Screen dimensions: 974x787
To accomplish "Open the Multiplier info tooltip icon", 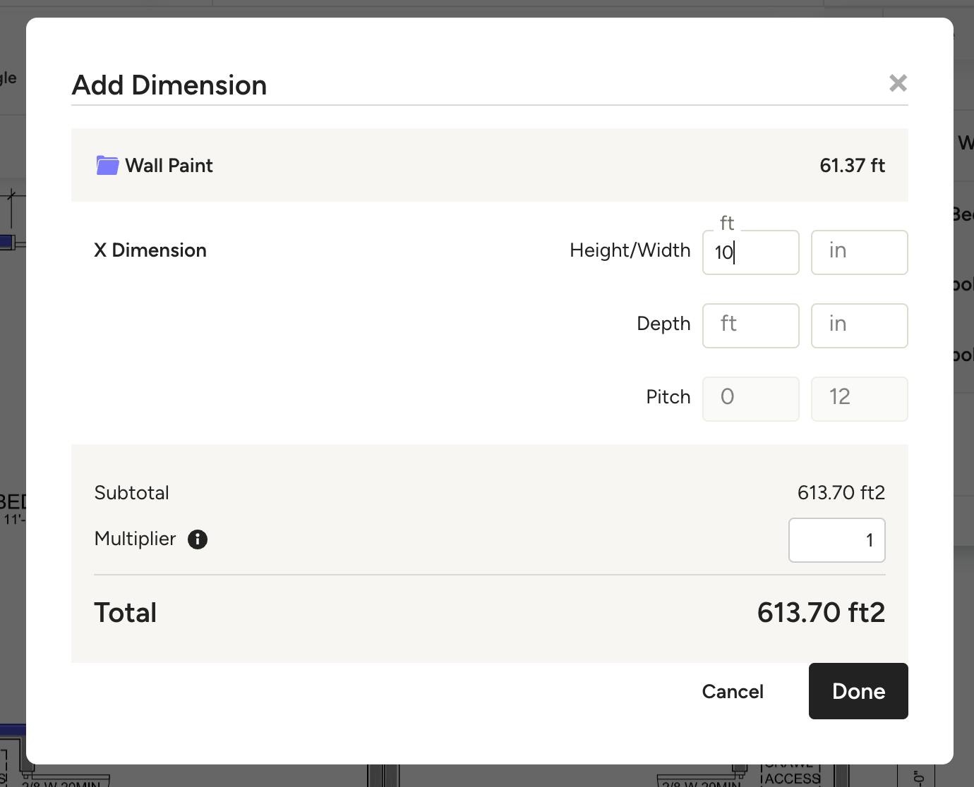I will (198, 539).
